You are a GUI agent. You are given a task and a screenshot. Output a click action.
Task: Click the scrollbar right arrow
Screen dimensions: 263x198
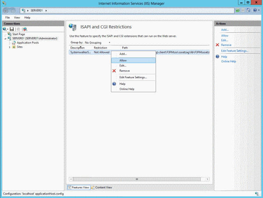(207, 179)
